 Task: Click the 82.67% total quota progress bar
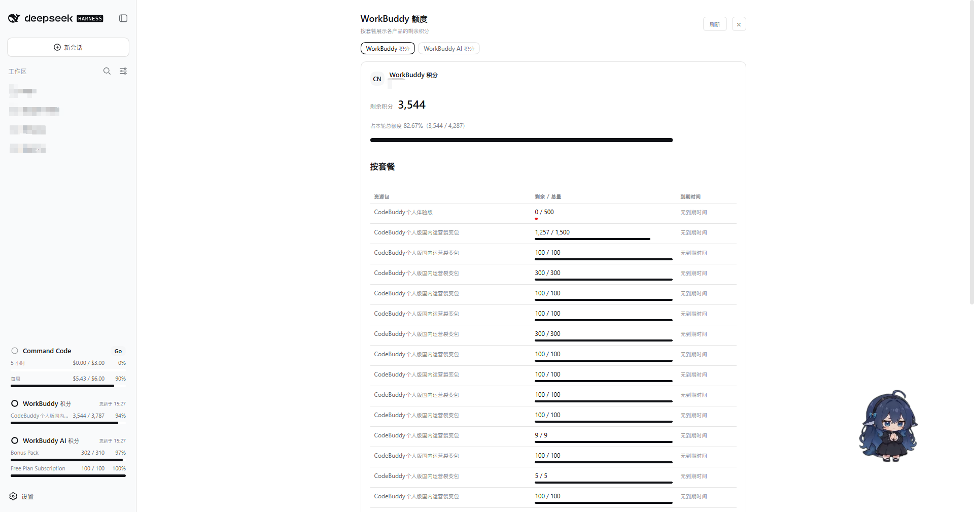pos(521,140)
